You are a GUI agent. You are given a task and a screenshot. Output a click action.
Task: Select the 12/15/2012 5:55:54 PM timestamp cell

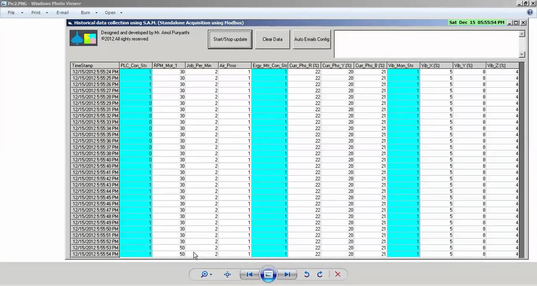(95, 254)
